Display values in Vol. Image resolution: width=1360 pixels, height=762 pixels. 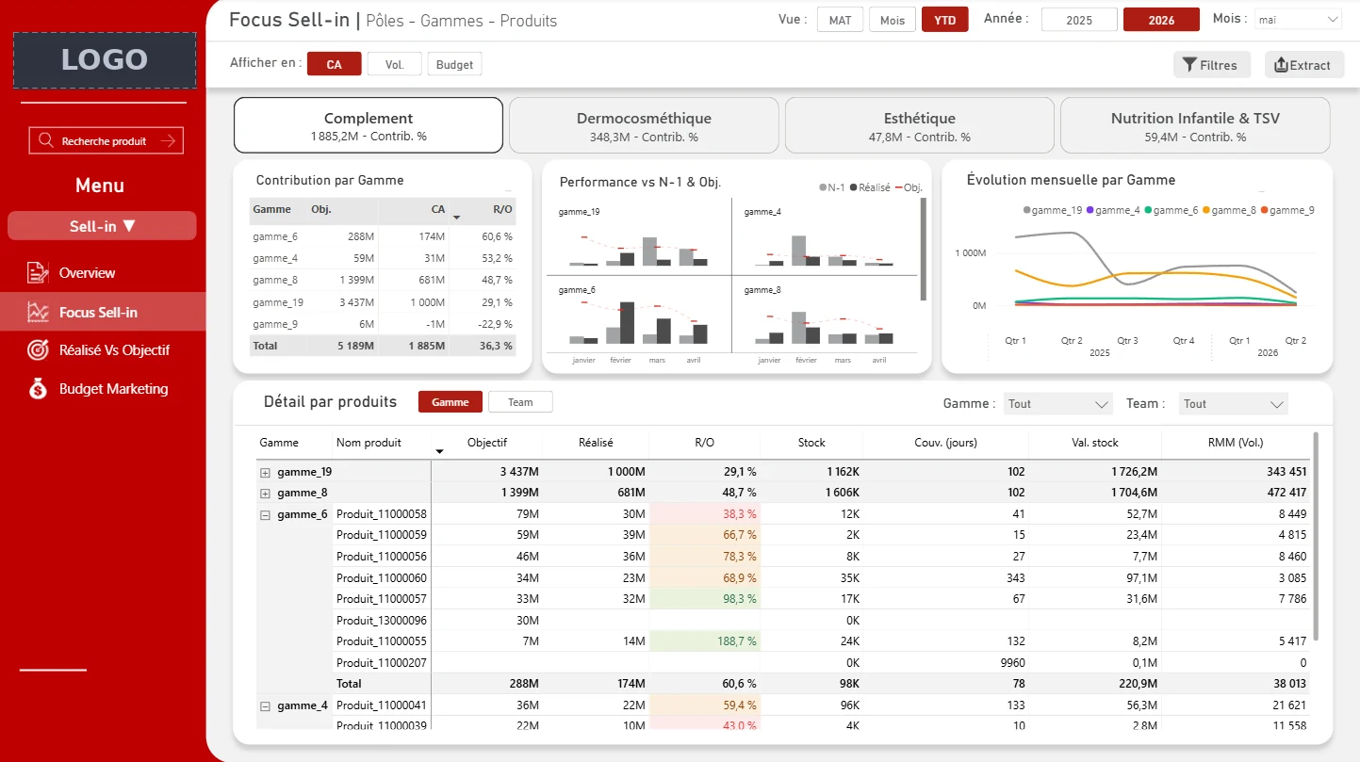pyautogui.click(x=395, y=64)
